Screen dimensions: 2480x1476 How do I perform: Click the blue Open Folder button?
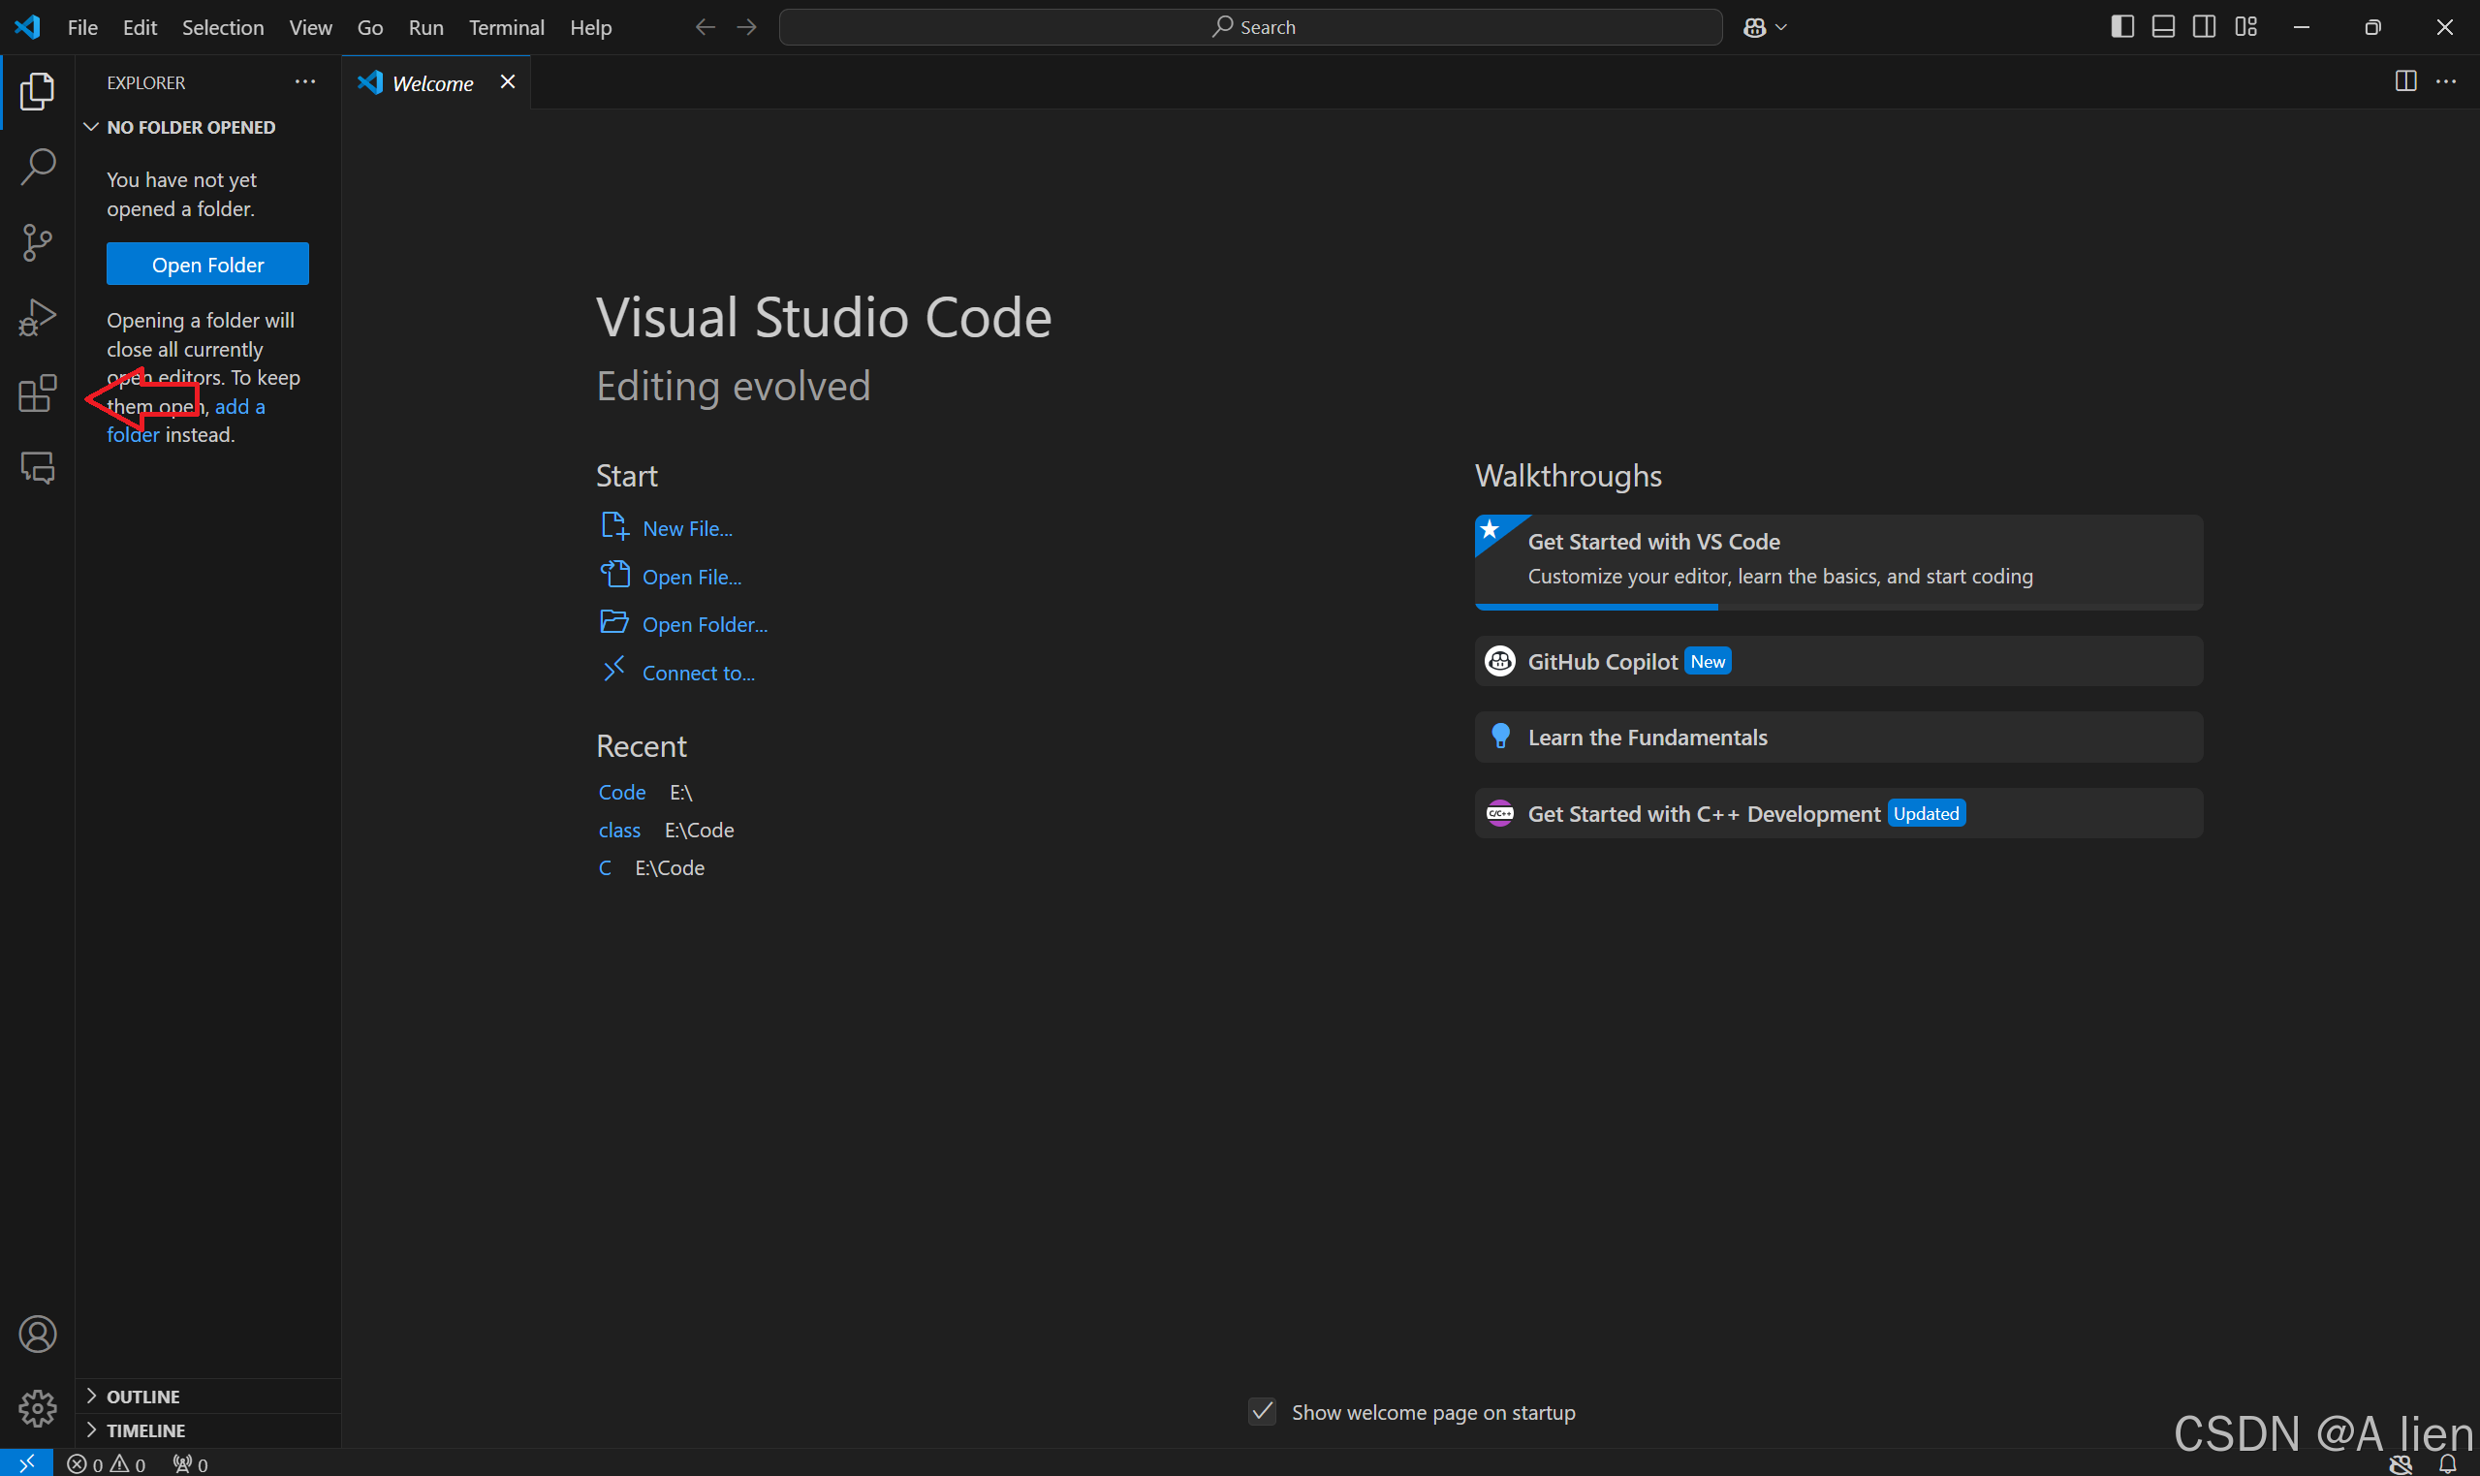pos(207,265)
